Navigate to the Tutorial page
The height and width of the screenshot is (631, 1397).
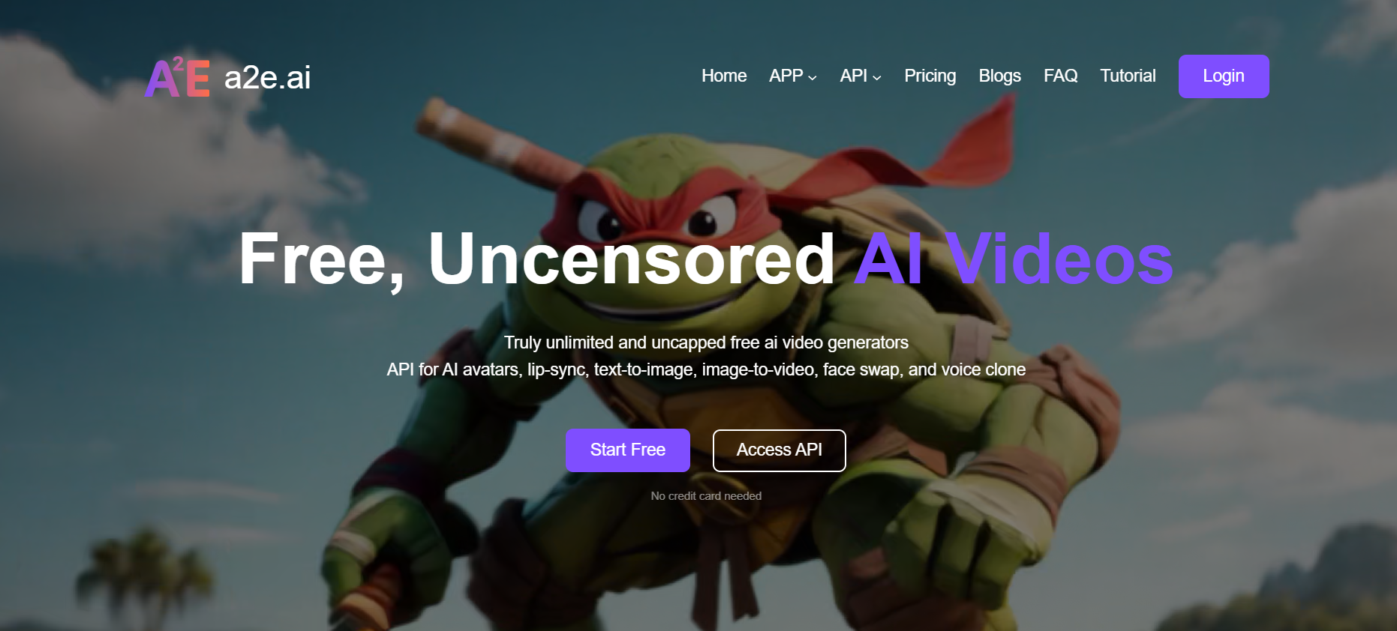1128,76
